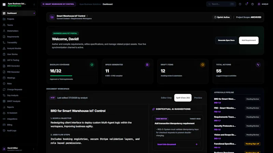Click the Backlog Coverage progress bar
The width and height of the screenshot is (273, 153).
point(72,76)
